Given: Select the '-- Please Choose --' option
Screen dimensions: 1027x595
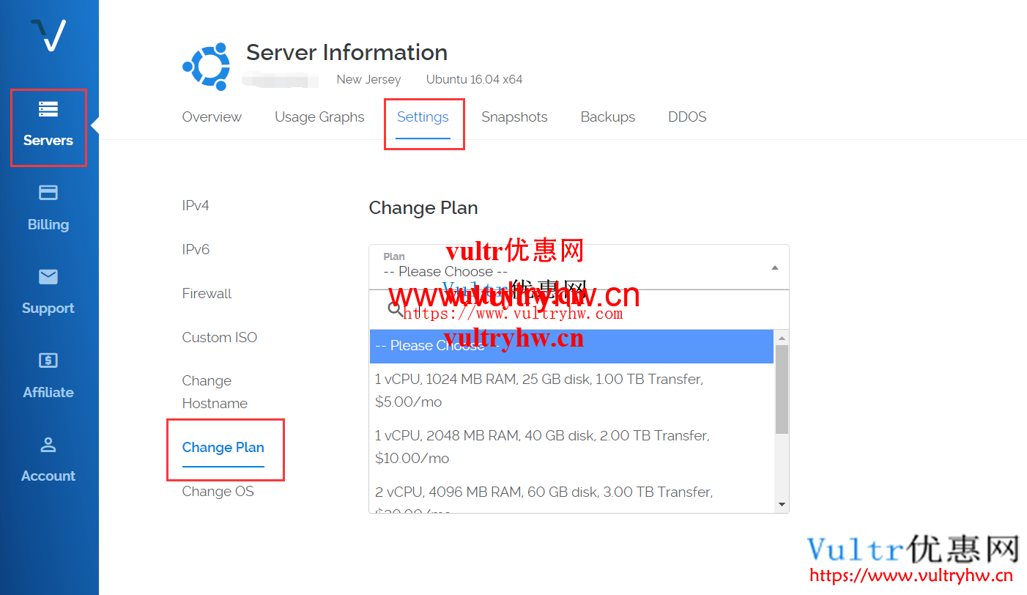Looking at the screenshot, I should [x=571, y=346].
